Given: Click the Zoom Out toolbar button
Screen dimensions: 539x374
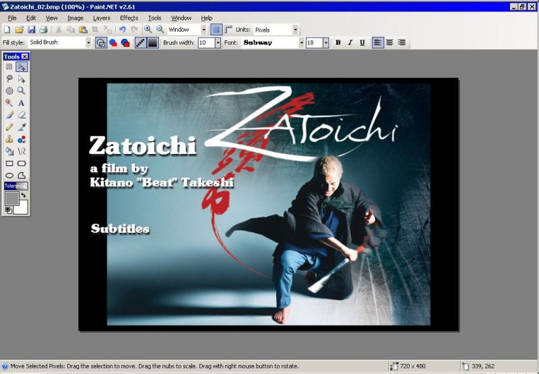Looking at the screenshot, I should 160,30.
